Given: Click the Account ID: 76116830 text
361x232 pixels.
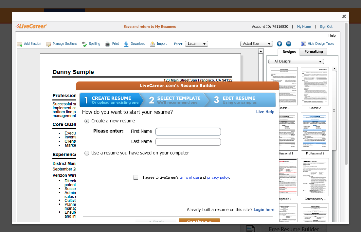Looking at the screenshot, I should tap(270, 27).
